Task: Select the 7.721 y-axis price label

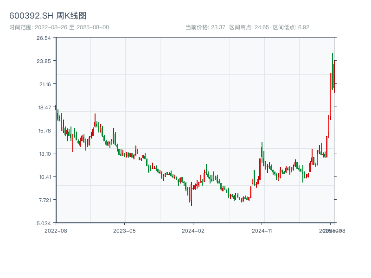Action: pyautogui.click(x=44, y=200)
